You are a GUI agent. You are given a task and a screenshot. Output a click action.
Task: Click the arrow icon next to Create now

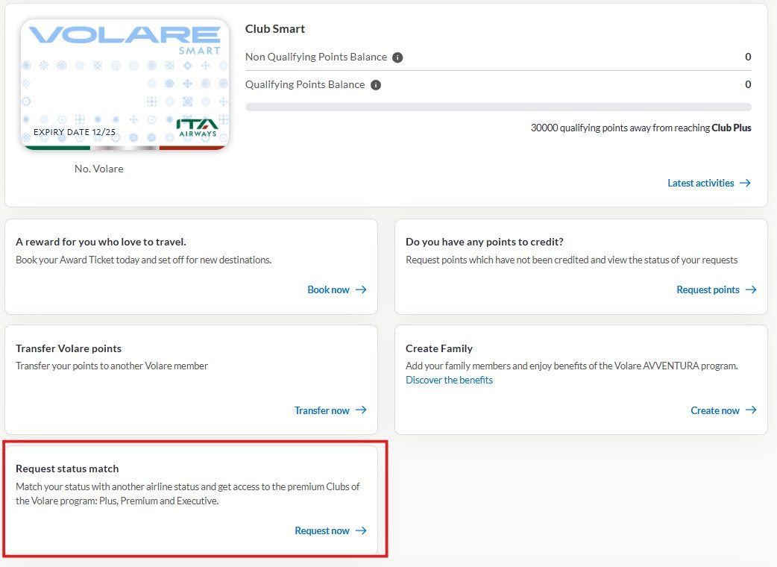coord(751,410)
